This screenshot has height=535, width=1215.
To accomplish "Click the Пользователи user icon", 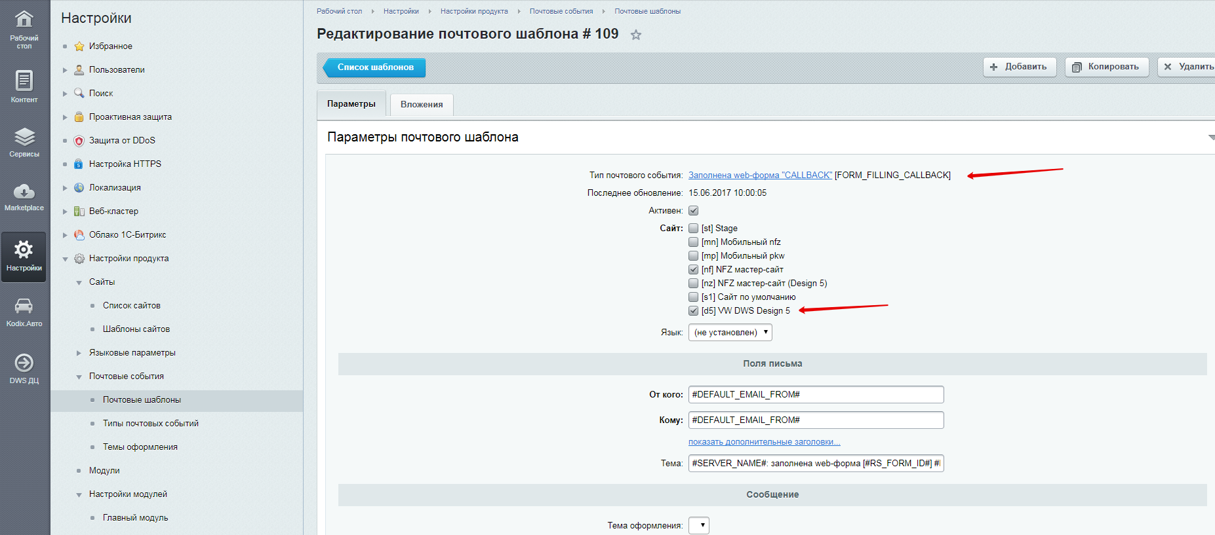I will (79, 69).
